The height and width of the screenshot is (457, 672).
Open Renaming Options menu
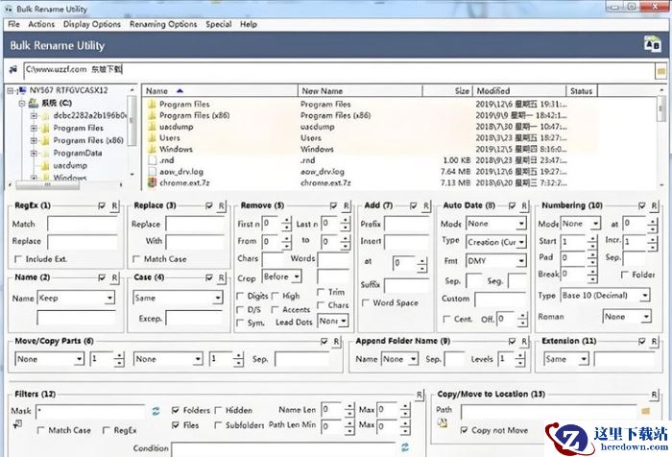click(x=163, y=24)
